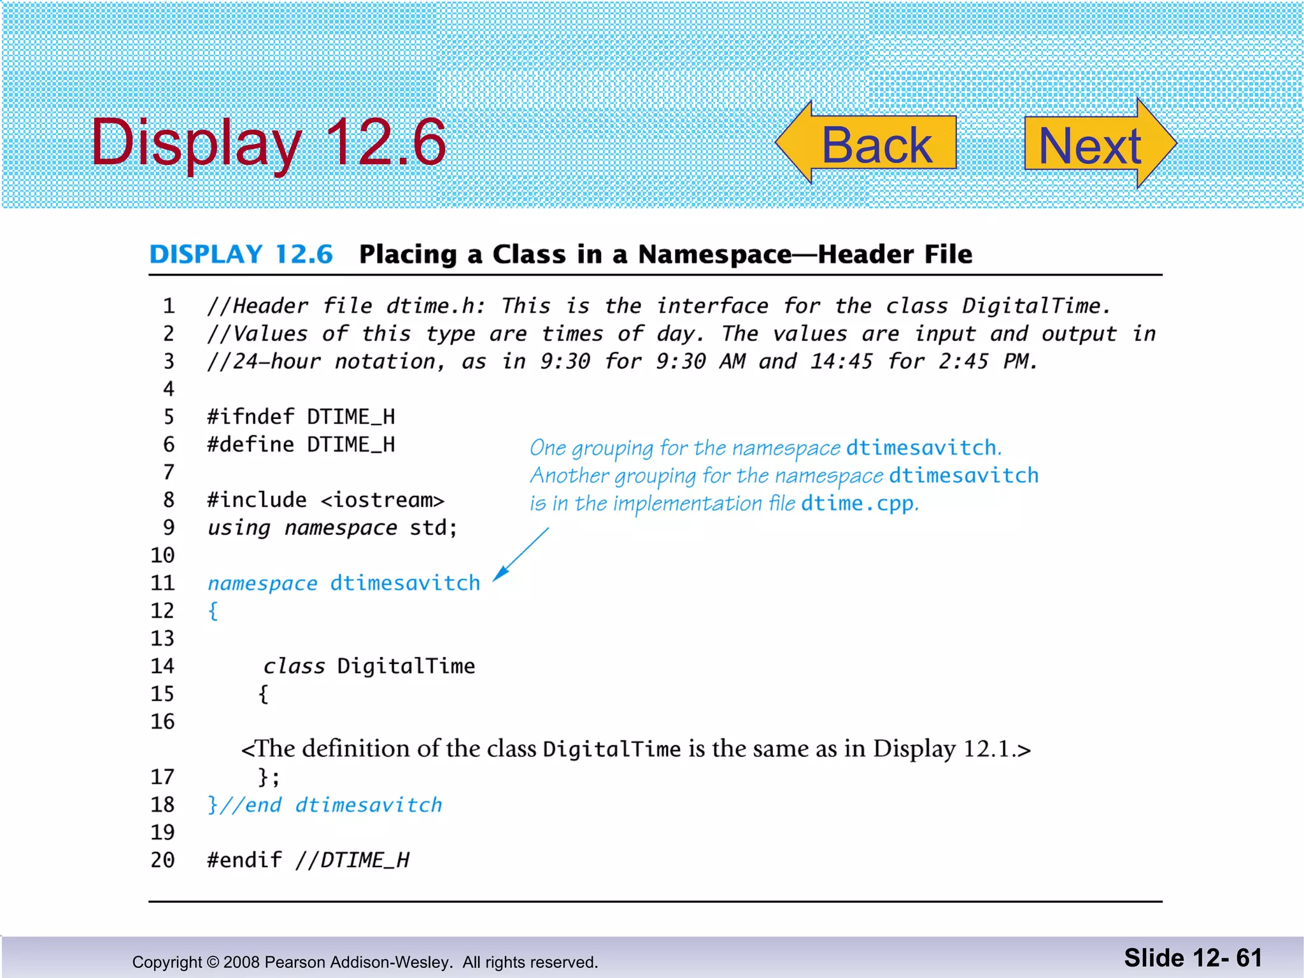Viewport: 1304px width, 978px height.
Task: Select the 'class DigitalTime' declaration
Action: (369, 666)
